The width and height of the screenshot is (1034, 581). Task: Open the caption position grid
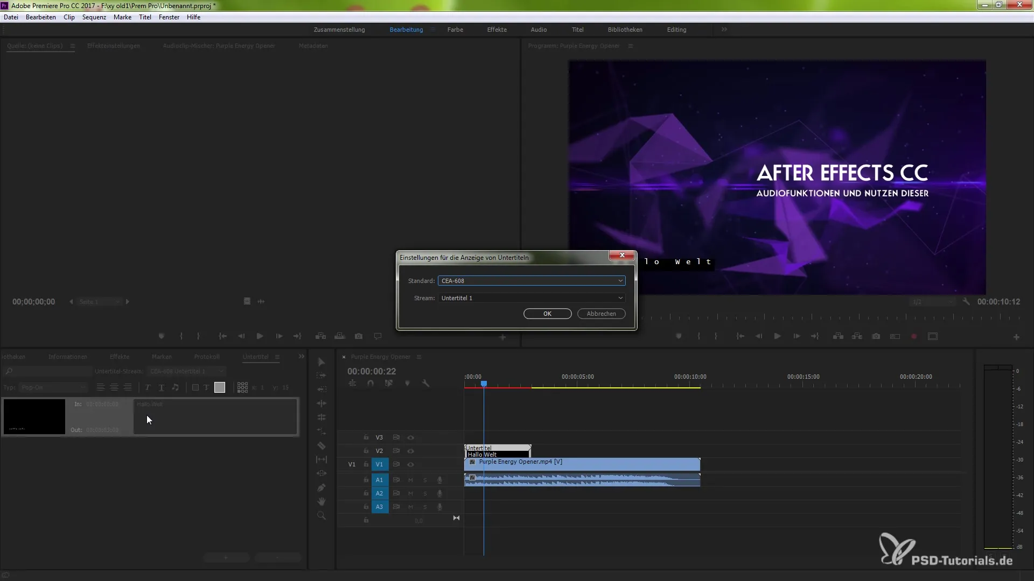tap(242, 387)
